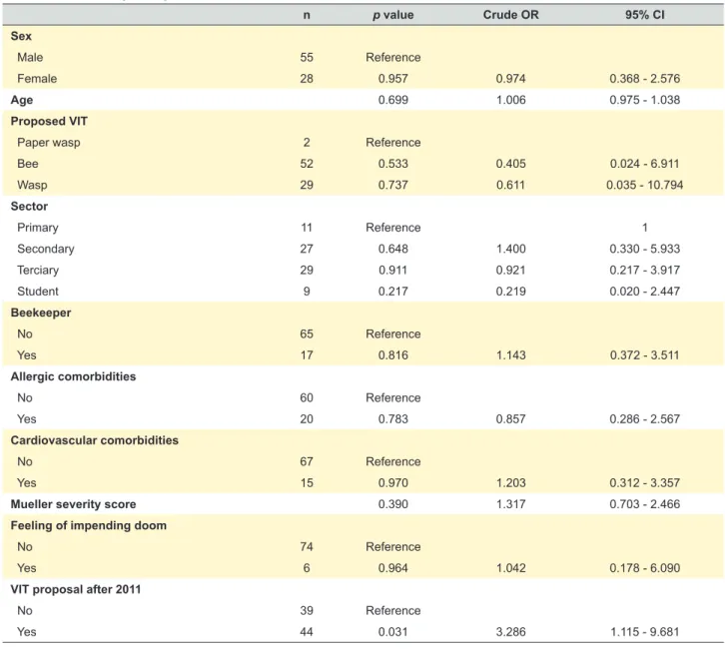
Task: Select the 'Student' row label
Action: point(38,292)
